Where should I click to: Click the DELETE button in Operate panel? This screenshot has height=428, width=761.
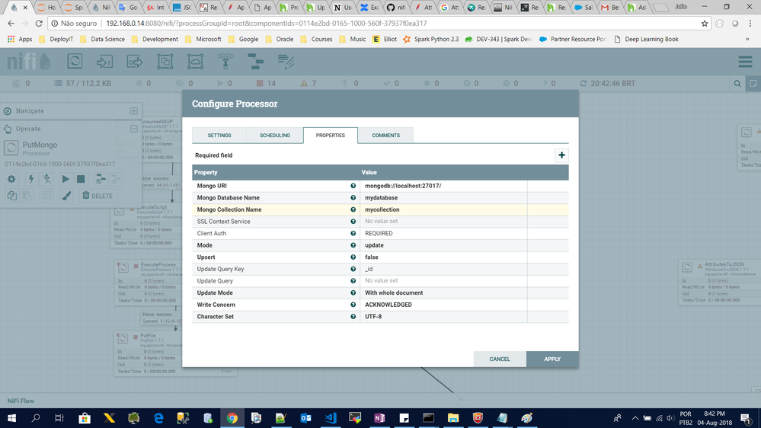[x=97, y=196]
